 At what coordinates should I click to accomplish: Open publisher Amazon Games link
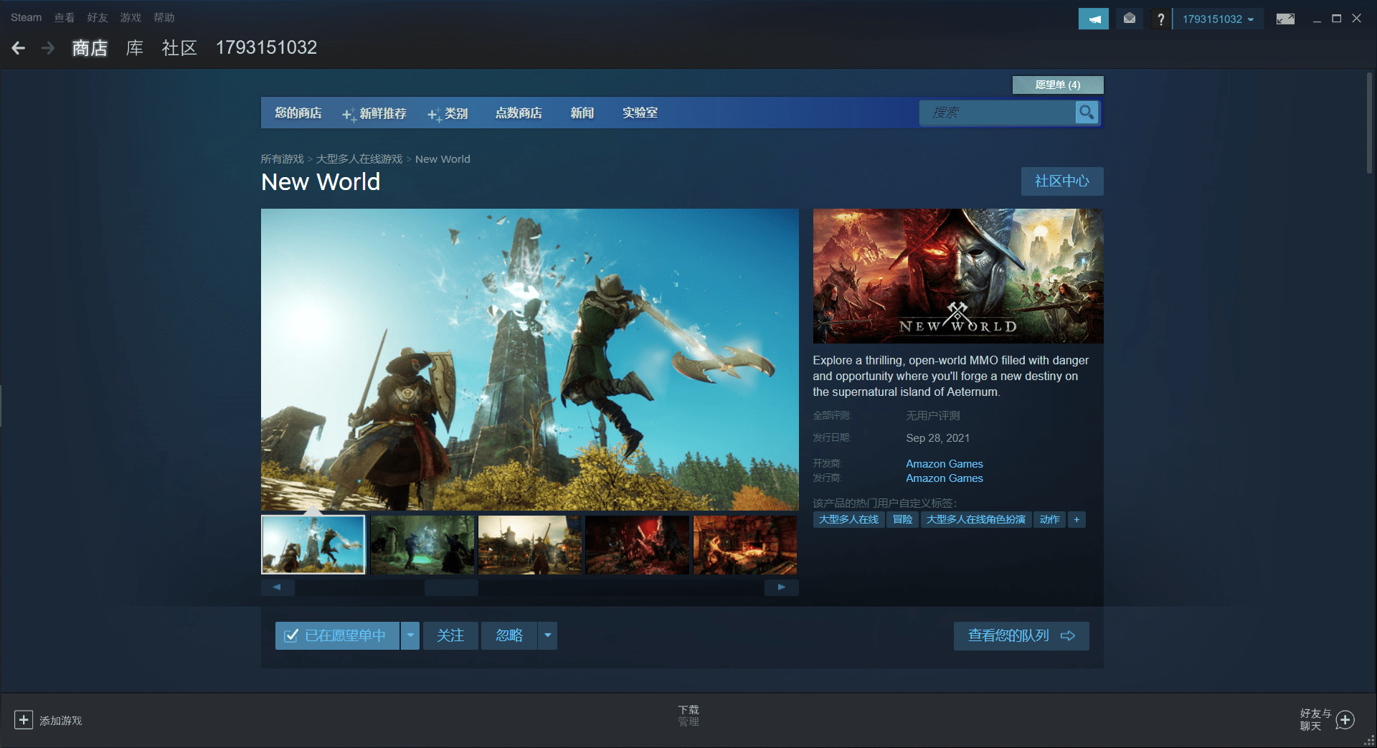tap(945, 478)
